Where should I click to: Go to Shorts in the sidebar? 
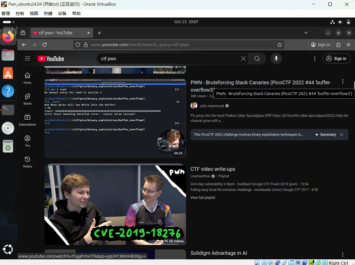[x=27, y=99]
